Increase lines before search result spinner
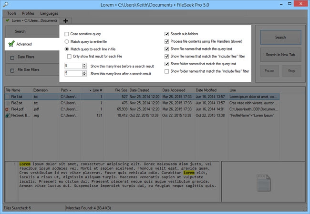 (84, 64)
